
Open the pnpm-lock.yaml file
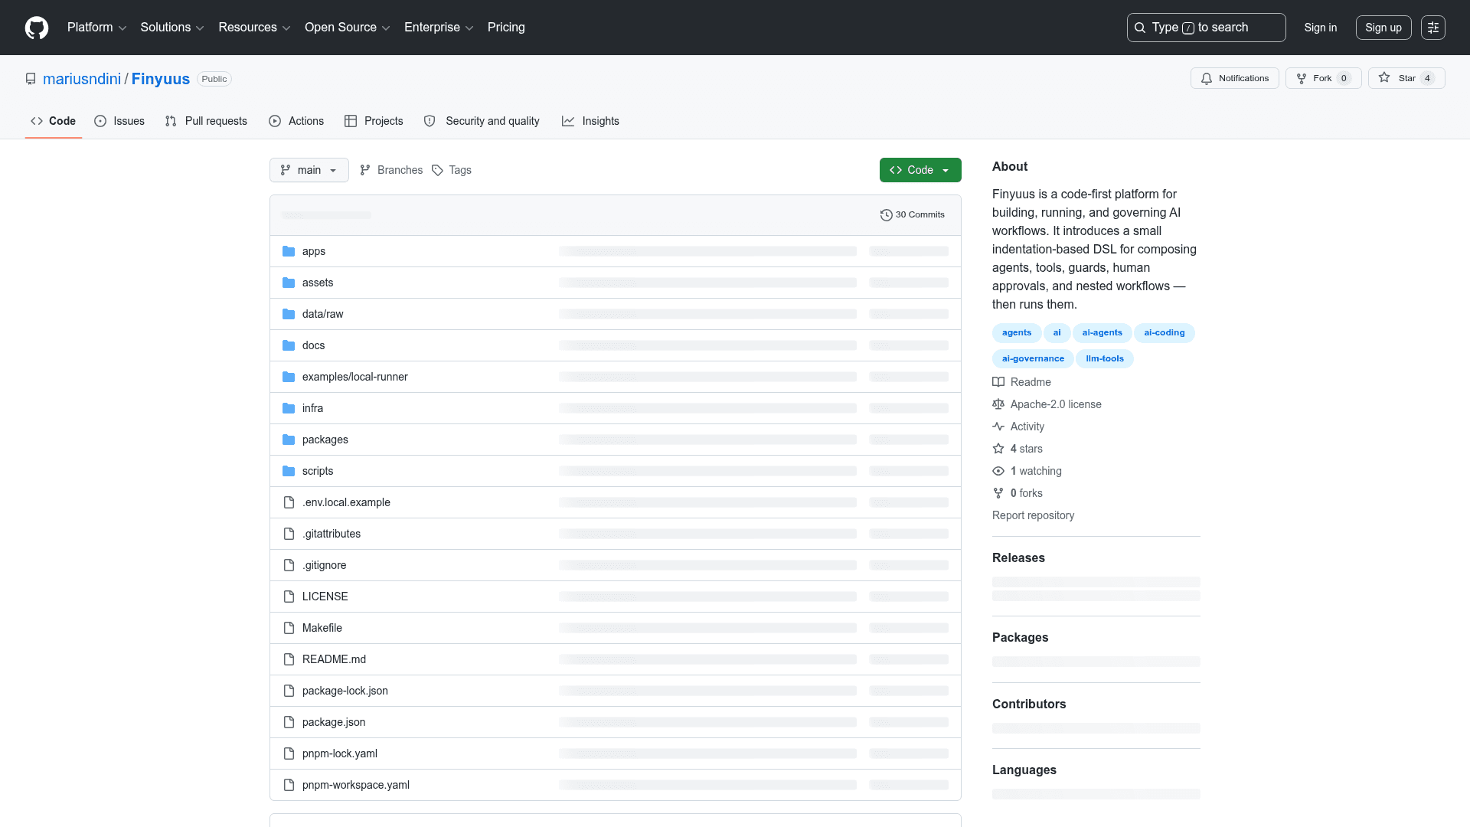pyautogui.click(x=340, y=753)
